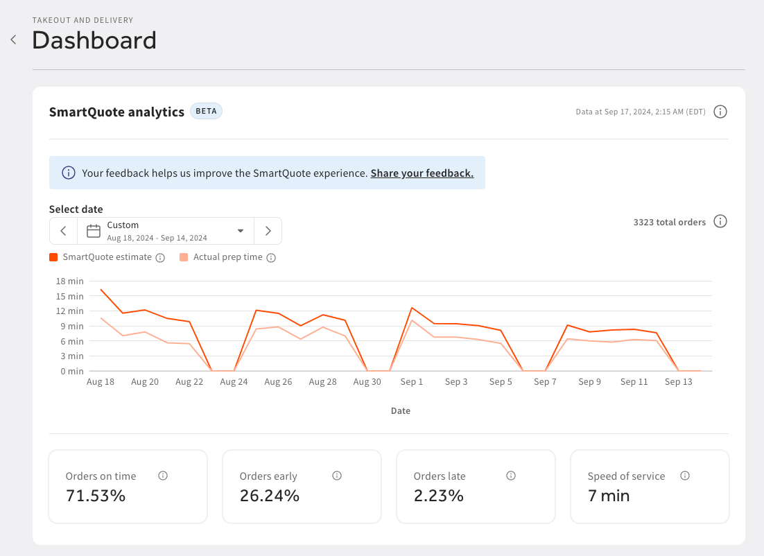764x556 pixels.
Task: Click the BETA badge next to SmartQuote analytics
Action: [206, 111]
